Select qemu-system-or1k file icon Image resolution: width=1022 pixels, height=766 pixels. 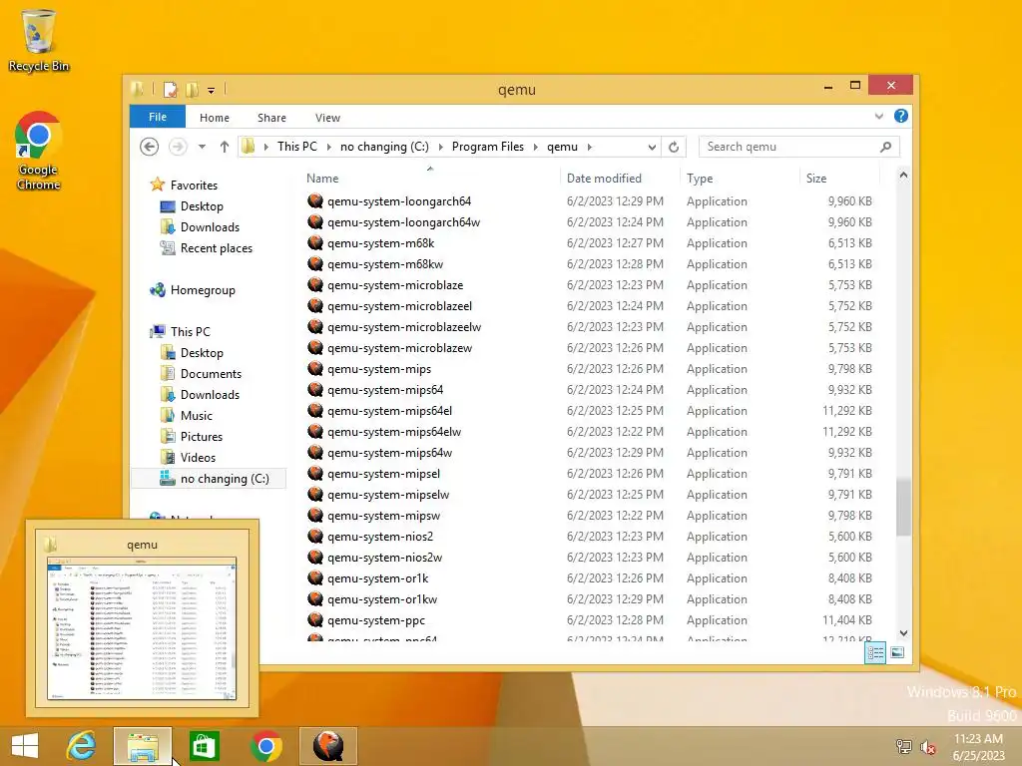pos(315,577)
